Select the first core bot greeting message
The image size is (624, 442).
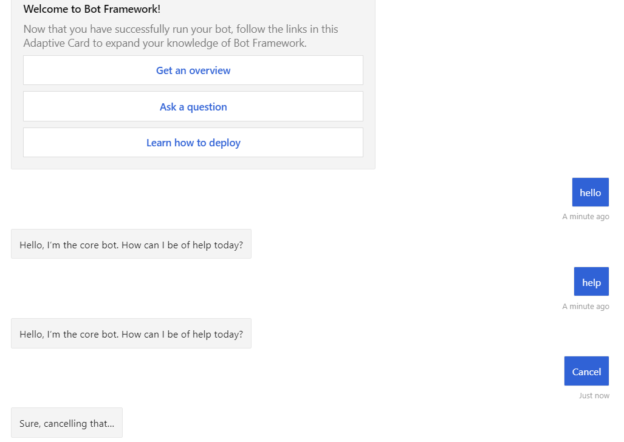click(x=131, y=244)
